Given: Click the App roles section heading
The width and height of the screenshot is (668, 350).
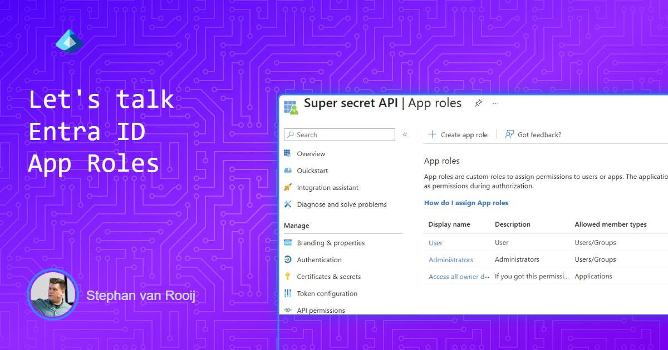Looking at the screenshot, I should click(442, 161).
